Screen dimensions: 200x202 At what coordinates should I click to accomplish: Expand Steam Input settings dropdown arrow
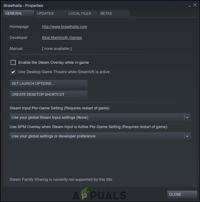pos(187,117)
